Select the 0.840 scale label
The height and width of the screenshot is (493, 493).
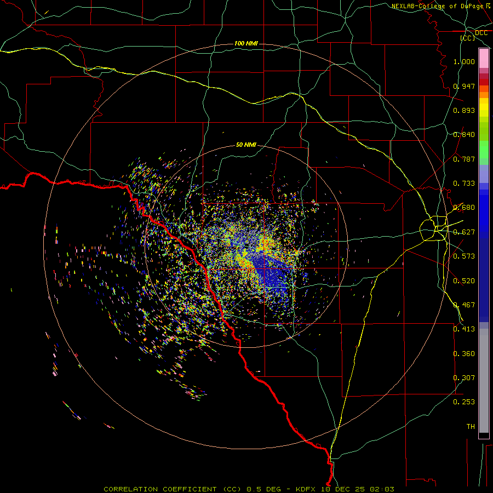click(464, 135)
